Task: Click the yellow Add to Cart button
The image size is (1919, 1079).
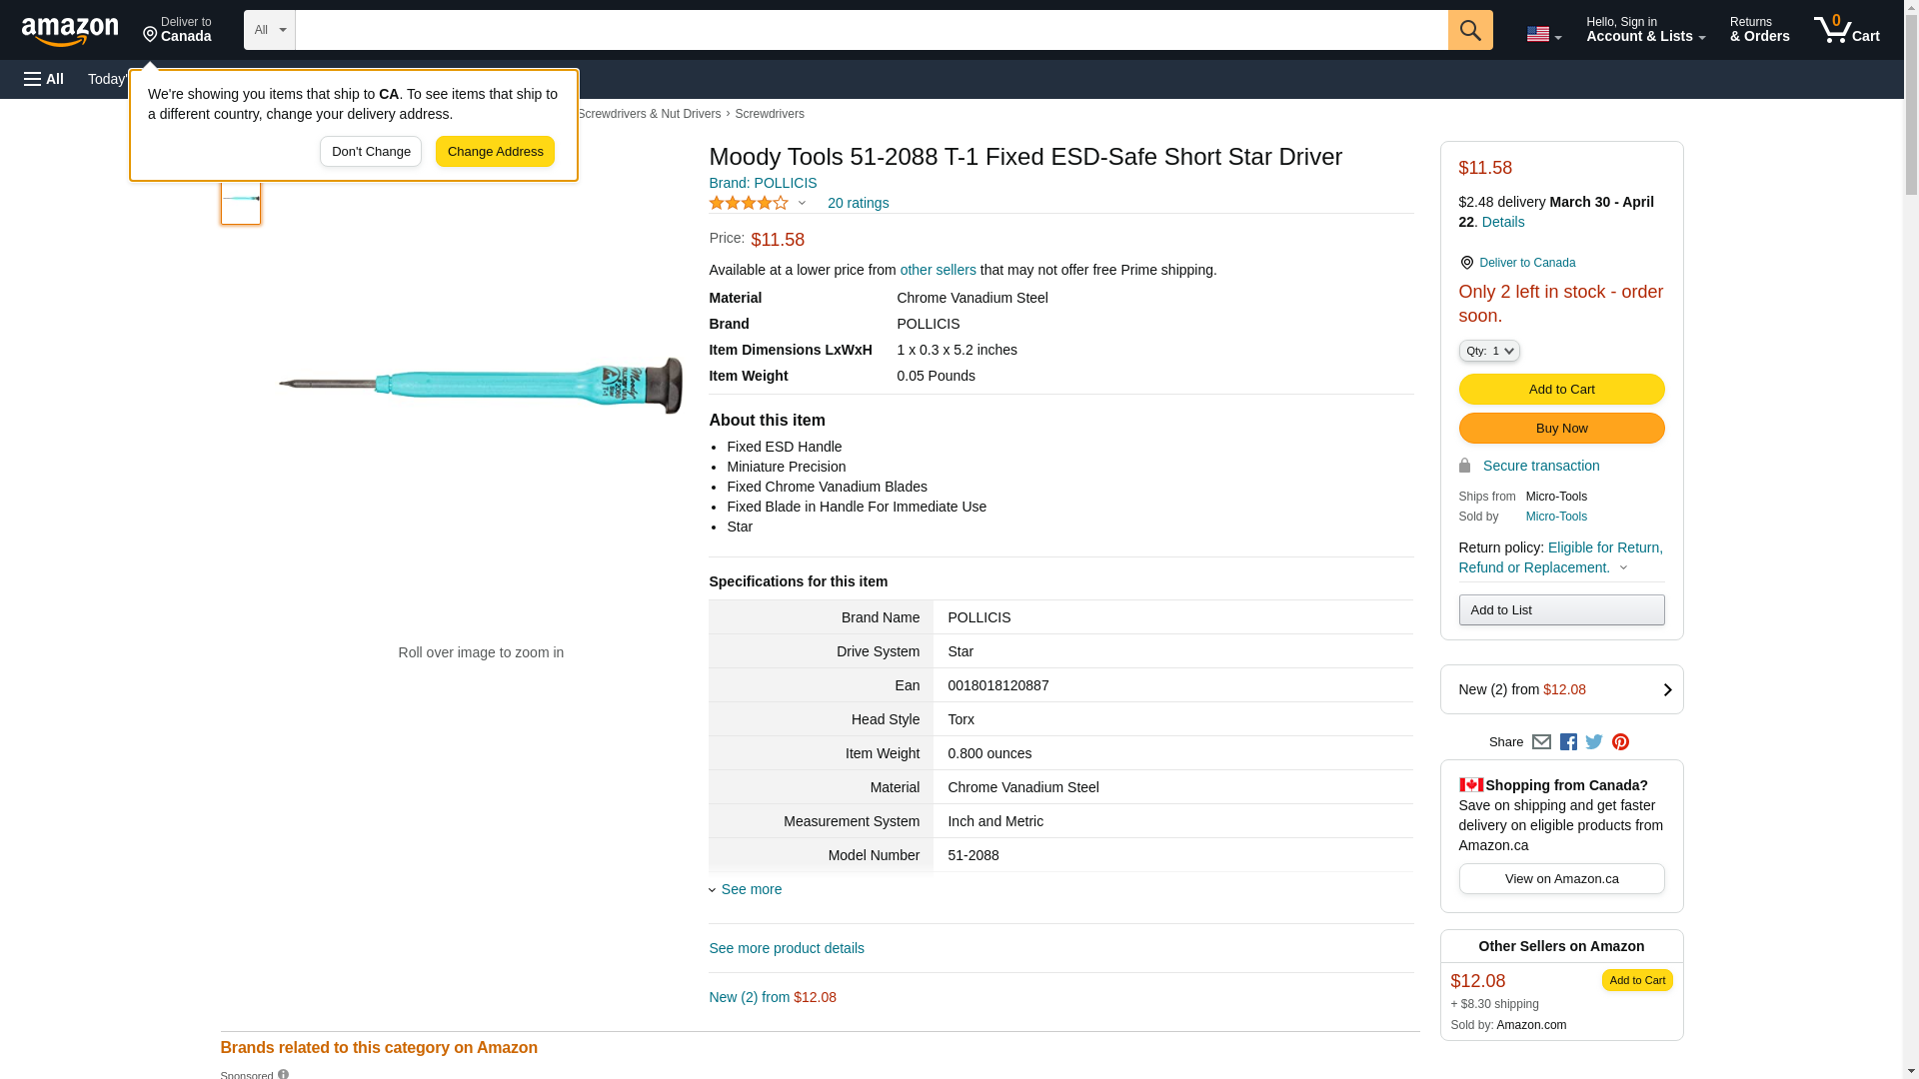Action: click(1561, 389)
